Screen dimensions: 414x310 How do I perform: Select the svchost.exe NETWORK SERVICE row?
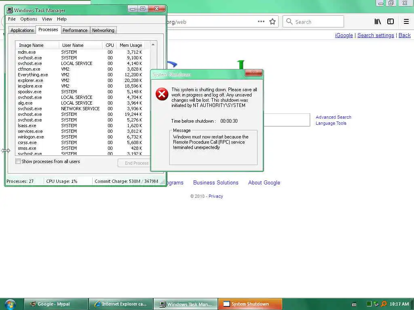pos(82,109)
